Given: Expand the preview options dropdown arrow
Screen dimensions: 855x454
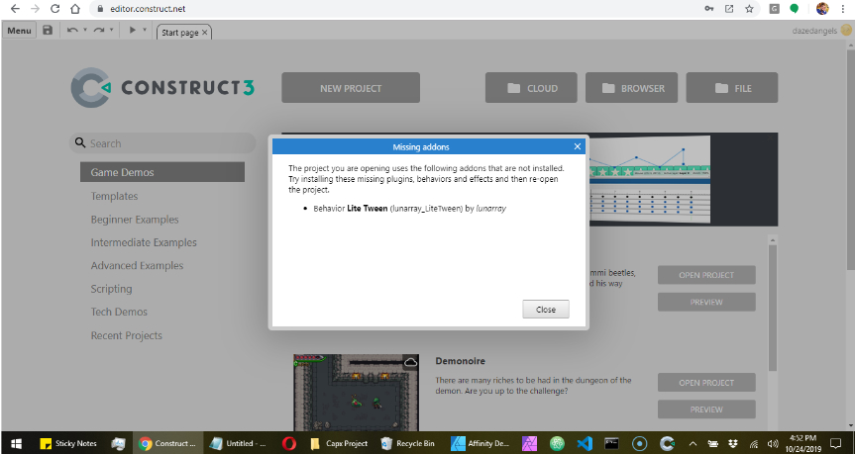Looking at the screenshot, I should coord(145,31).
